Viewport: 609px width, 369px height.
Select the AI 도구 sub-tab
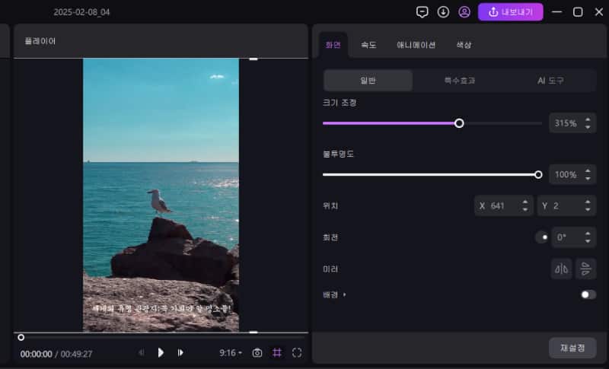(550, 81)
